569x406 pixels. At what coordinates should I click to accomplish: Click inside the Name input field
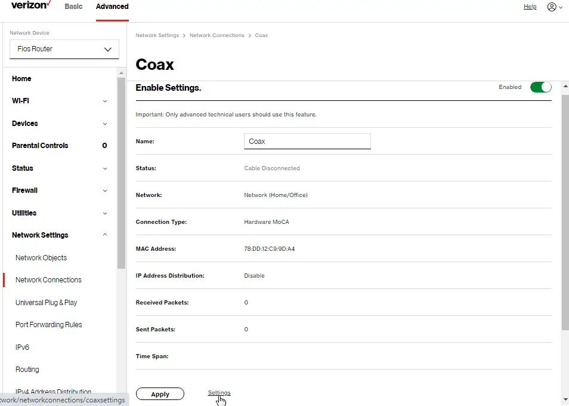tap(307, 141)
